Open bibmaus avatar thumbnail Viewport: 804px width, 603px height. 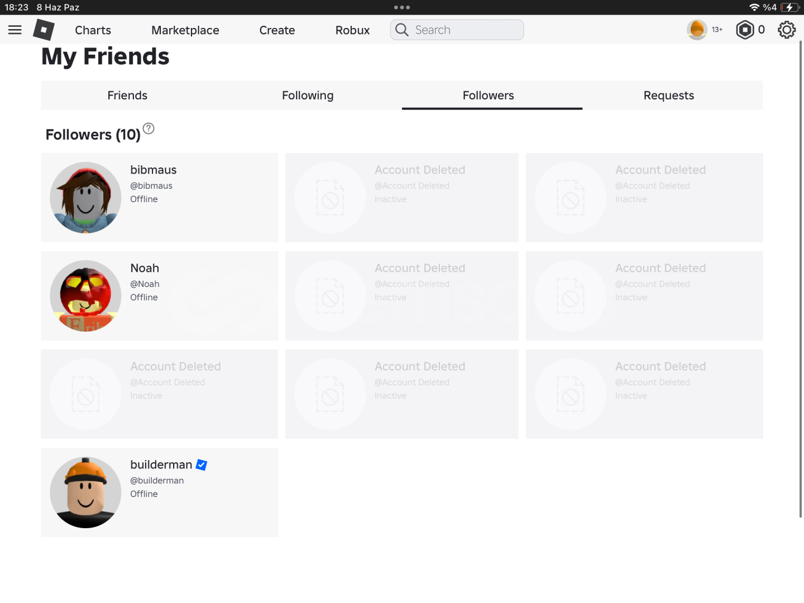coord(85,198)
